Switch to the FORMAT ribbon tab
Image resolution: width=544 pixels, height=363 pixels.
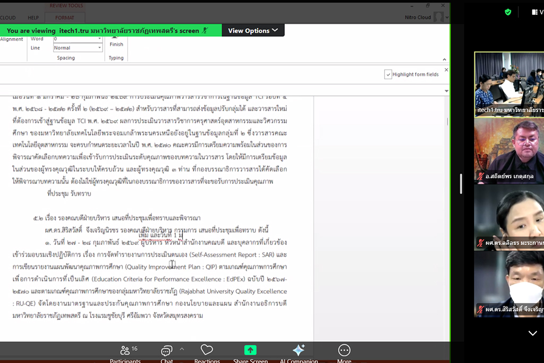coord(65,18)
